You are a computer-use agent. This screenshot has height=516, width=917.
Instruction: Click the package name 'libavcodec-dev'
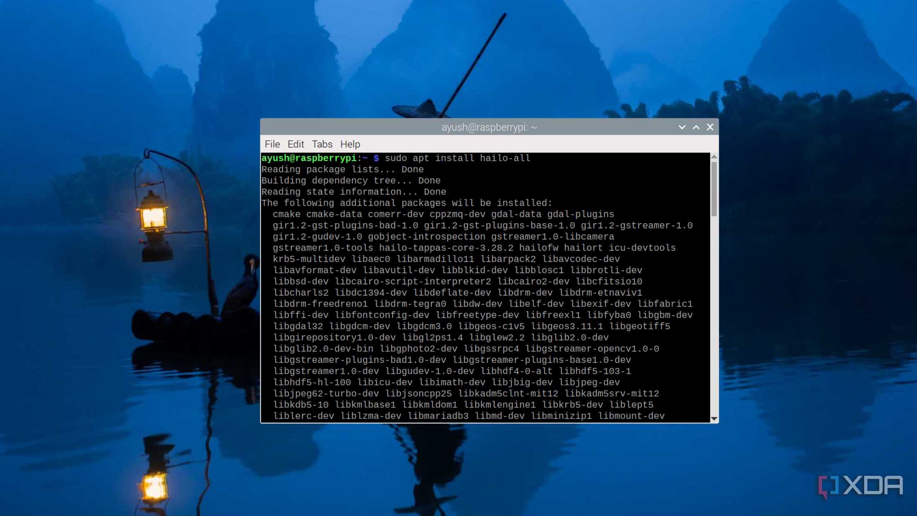[581, 259]
